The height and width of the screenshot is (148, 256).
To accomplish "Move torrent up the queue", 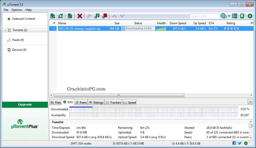I will pos(114,16).
